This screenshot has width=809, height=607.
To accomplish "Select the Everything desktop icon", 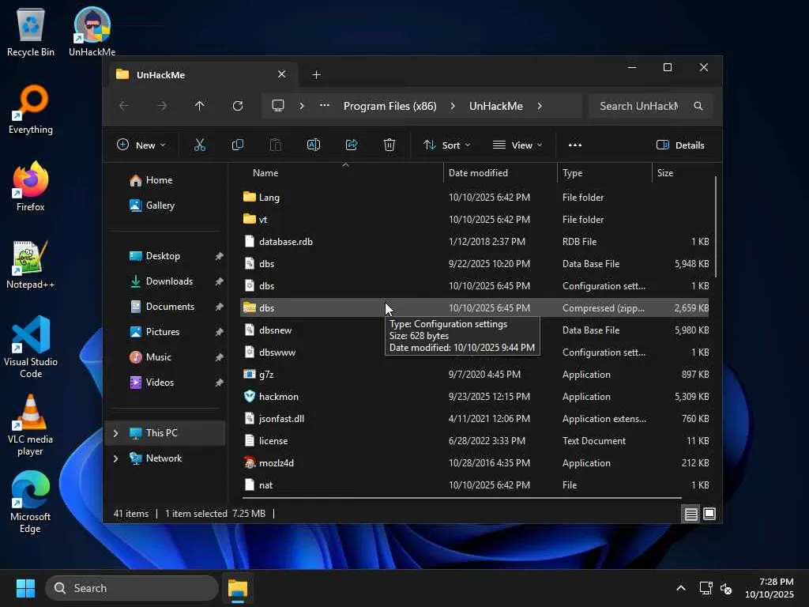I will tap(31, 109).
